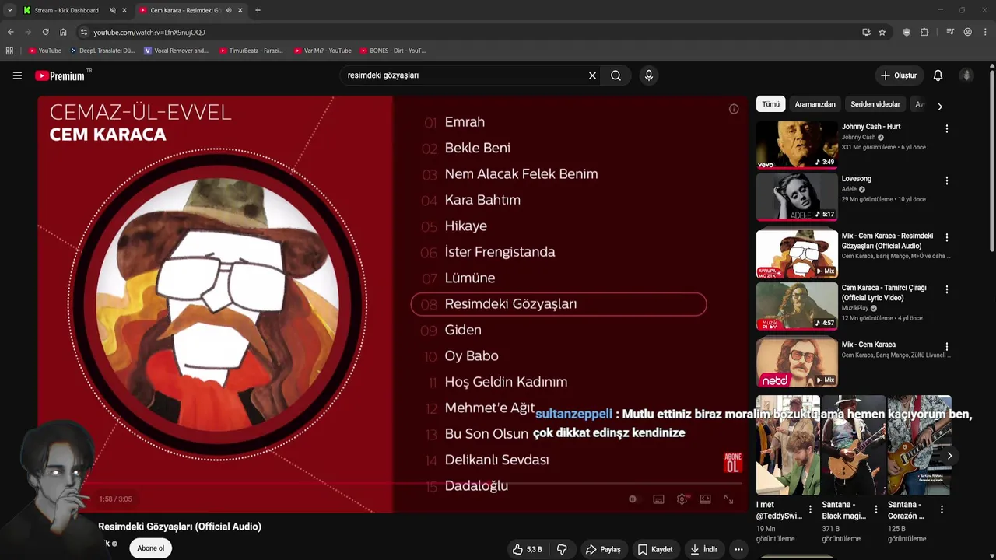This screenshot has height=560, width=996.
Task: Subscribe with the Abone ol button
Action: click(x=151, y=548)
